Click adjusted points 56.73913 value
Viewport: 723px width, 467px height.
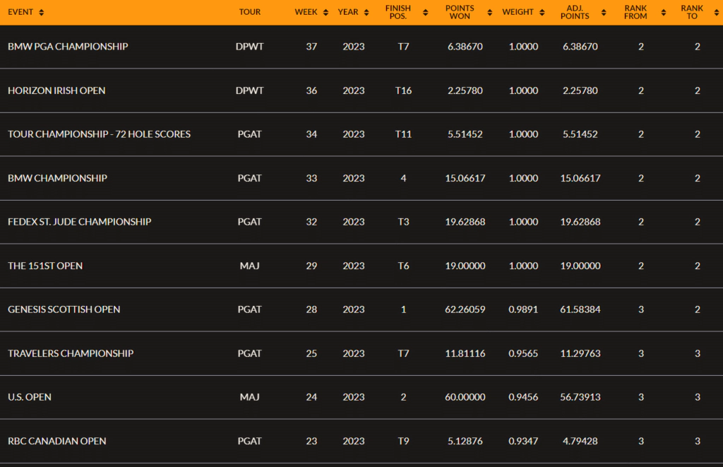580,397
